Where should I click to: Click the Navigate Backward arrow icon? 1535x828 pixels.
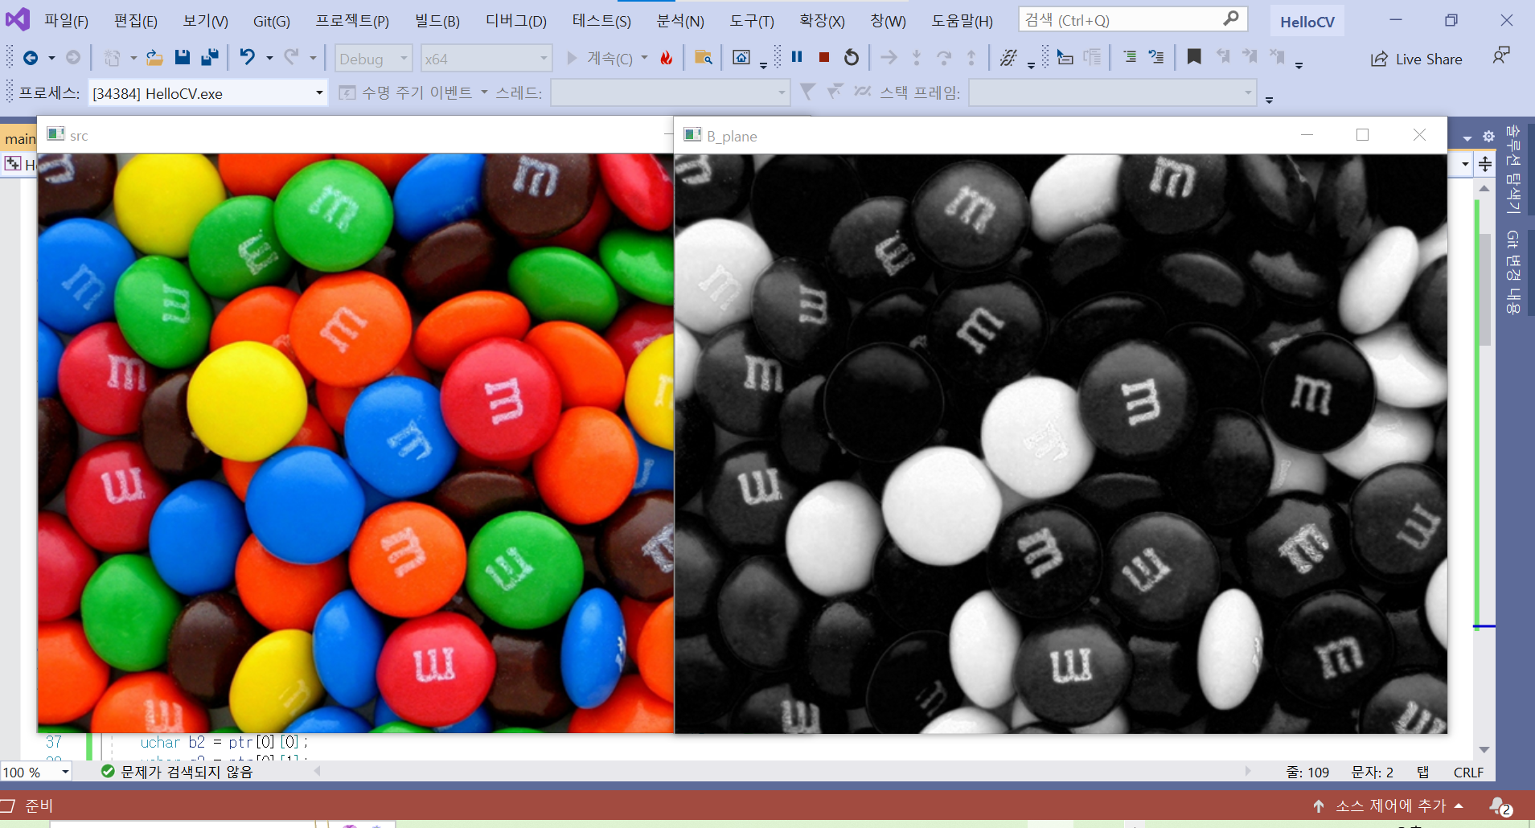pyautogui.click(x=31, y=58)
